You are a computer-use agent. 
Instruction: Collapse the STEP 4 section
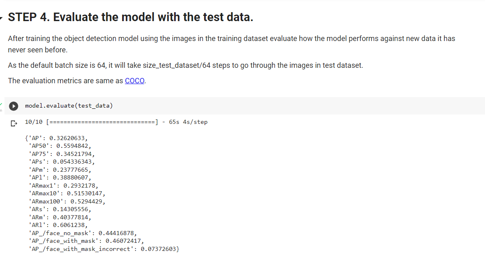tap(2, 18)
